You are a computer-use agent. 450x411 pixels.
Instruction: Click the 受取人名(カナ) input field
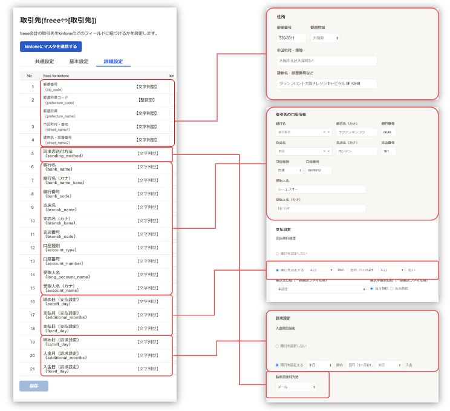tap(321, 208)
